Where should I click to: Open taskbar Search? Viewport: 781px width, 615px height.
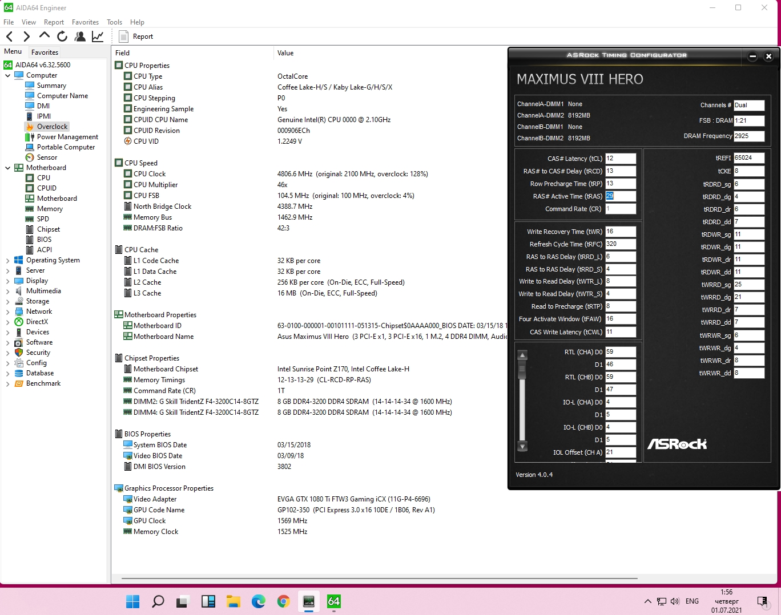click(158, 601)
